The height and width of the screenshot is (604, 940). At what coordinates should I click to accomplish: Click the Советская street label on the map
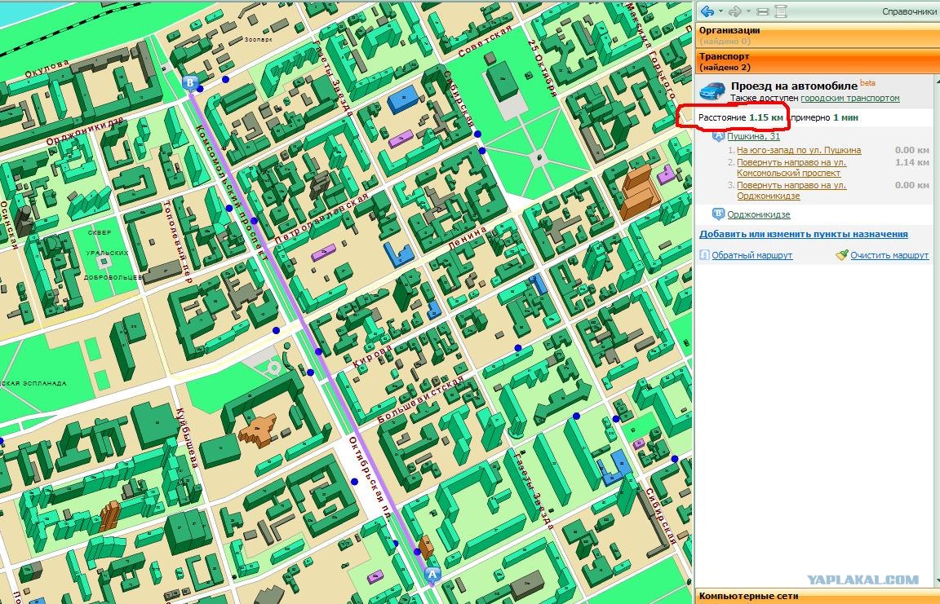coord(485,42)
